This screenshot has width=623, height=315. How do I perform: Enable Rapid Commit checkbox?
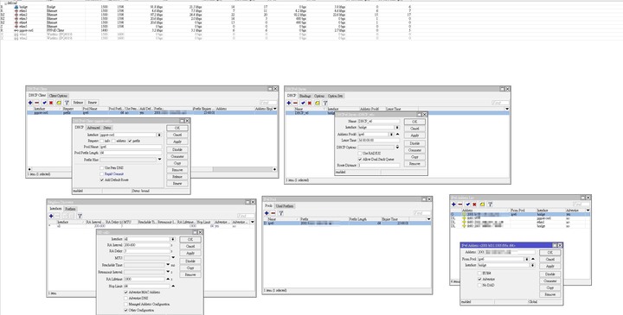[102, 174]
